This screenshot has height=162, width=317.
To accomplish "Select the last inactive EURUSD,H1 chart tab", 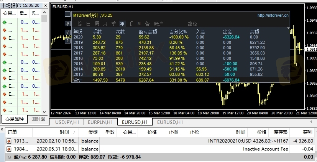I will pyautogui.click(x=170, y=122).
